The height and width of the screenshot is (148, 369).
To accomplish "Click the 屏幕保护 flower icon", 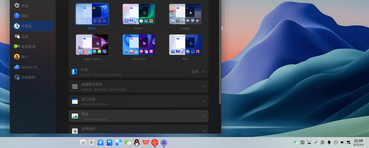I will click(x=75, y=131).
